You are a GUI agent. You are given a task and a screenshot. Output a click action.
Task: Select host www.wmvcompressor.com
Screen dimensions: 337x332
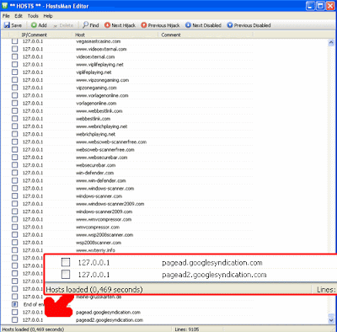[104, 219]
